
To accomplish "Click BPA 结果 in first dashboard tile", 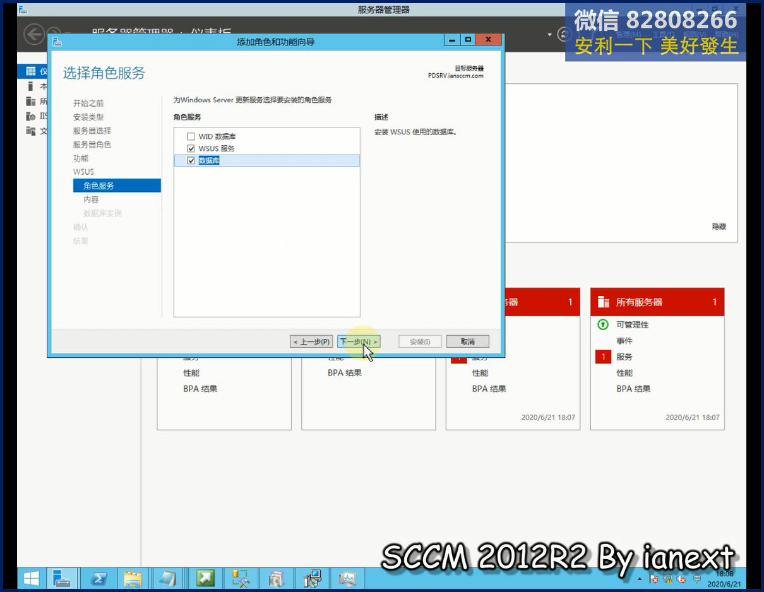I will 200,389.
